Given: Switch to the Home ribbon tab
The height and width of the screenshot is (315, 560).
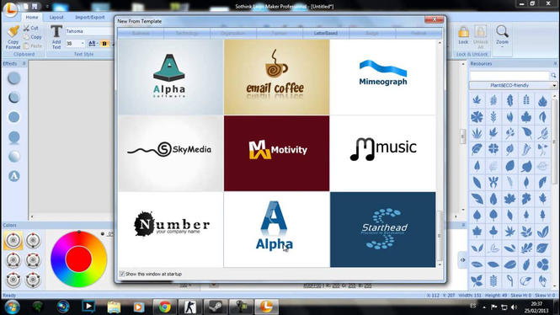Looking at the screenshot, I should [x=32, y=17].
